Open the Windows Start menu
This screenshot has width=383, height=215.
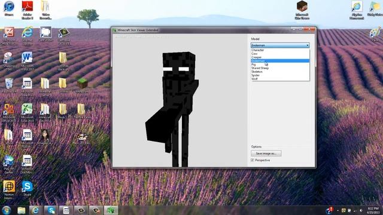tap(7, 210)
